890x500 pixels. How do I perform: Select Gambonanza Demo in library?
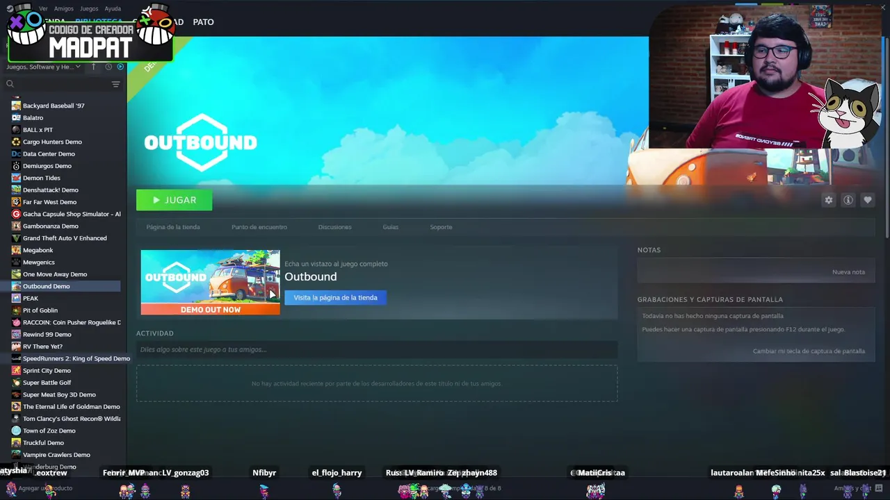pyautogui.click(x=51, y=226)
